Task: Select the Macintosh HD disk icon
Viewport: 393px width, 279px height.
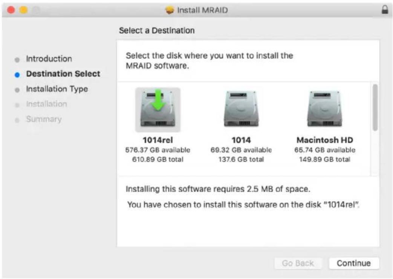Action: (x=324, y=109)
